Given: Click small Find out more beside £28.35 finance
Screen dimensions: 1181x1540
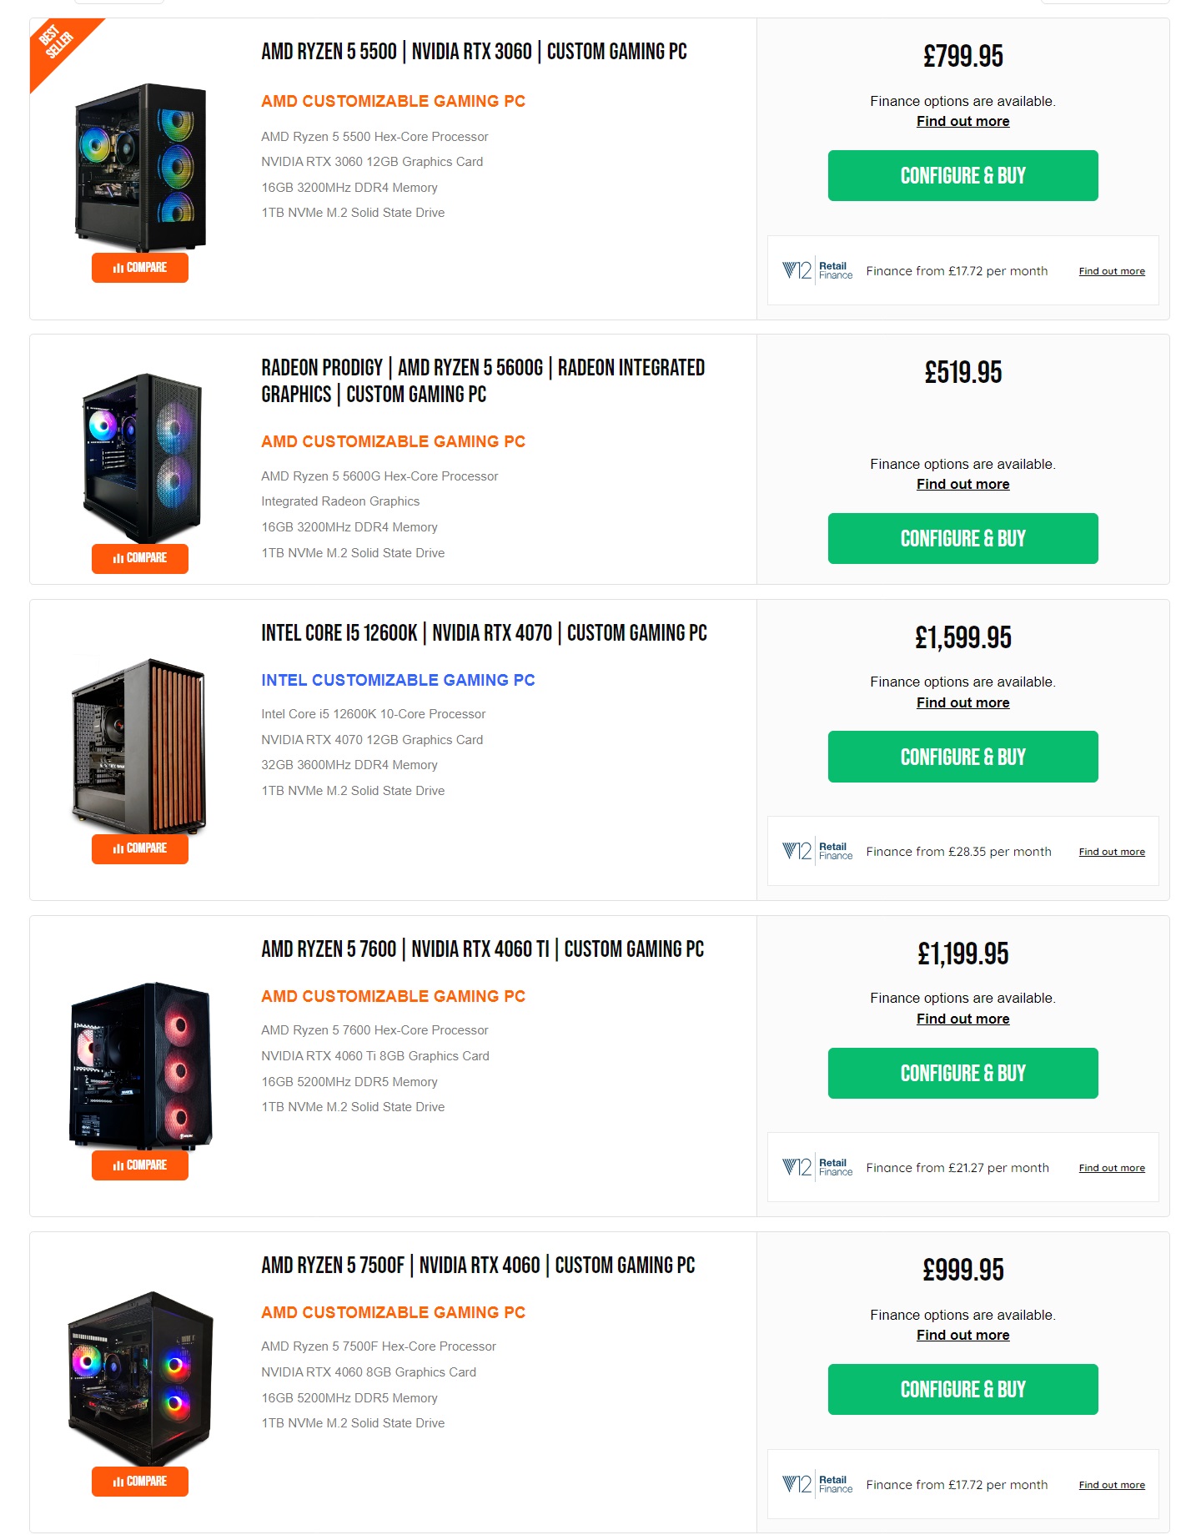Looking at the screenshot, I should point(1112,852).
